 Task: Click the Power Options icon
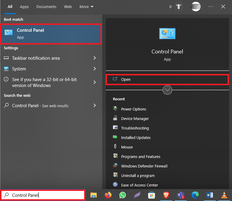tap(115, 109)
